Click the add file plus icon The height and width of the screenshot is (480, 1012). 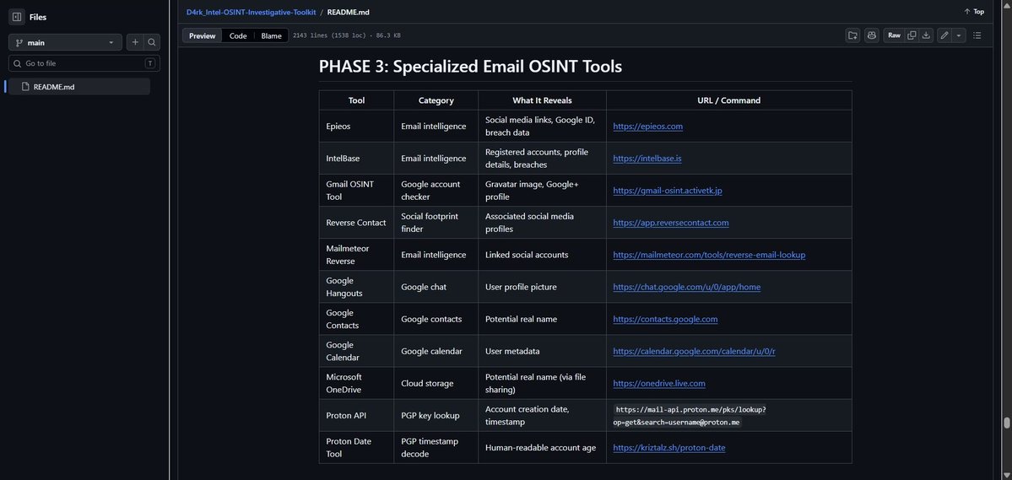pos(135,42)
